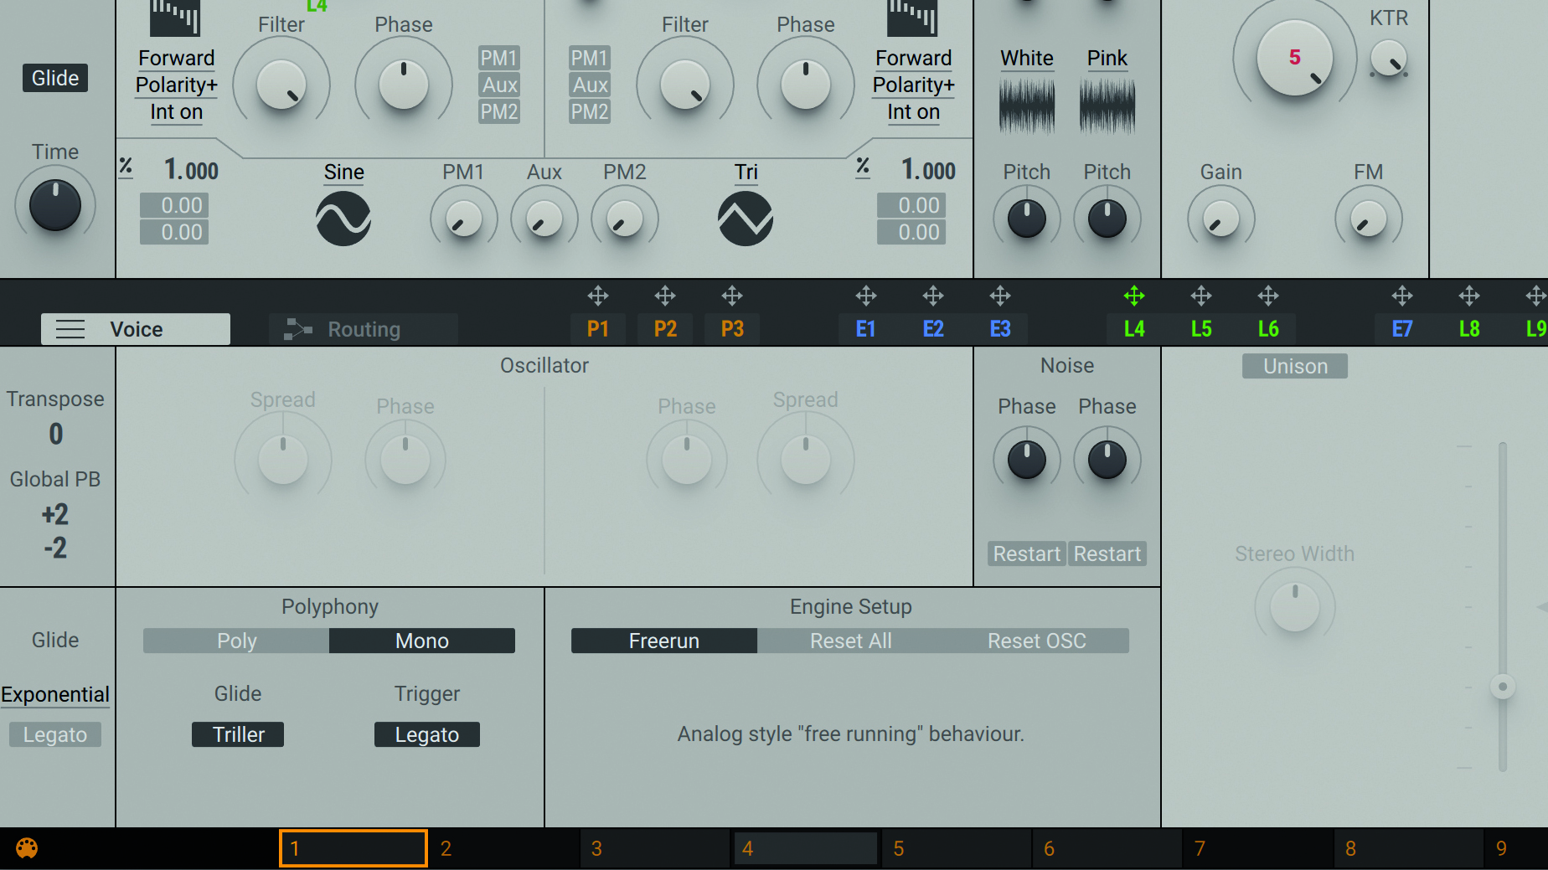Viewport: 1548px width, 870px height.
Task: Enable the Unison toggle
Action: [1295, 366]
